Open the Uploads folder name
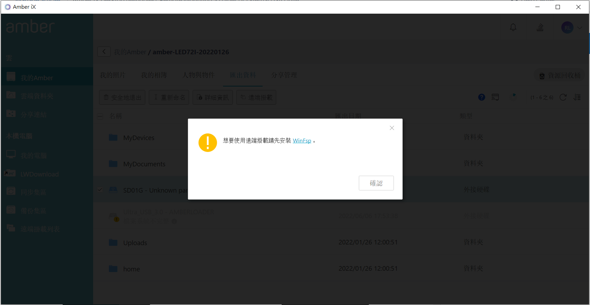The height and width of the screenshot is (305, 590). [x=135, y=243]
